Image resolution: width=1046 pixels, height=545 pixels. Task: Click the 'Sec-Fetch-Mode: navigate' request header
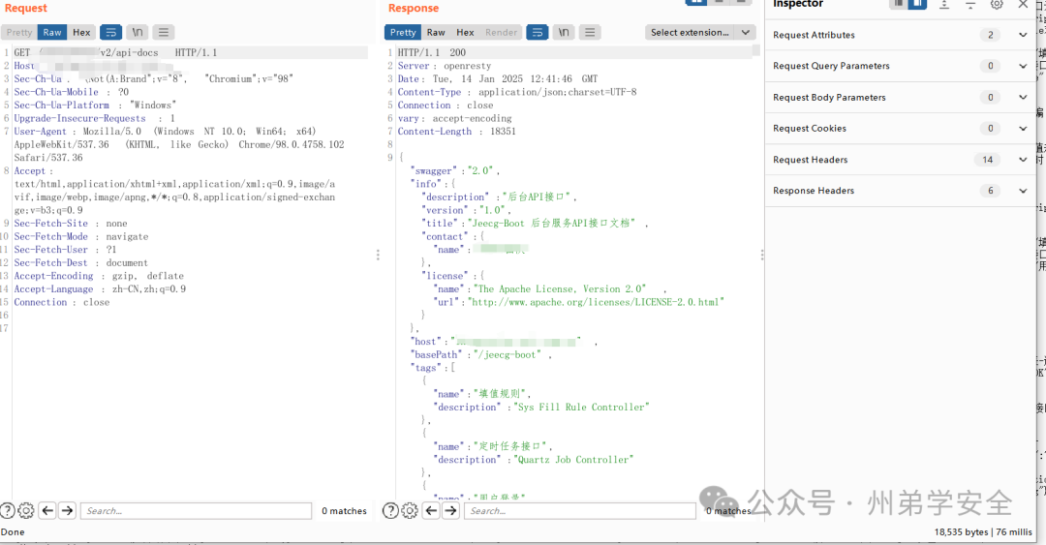[81, 237]
